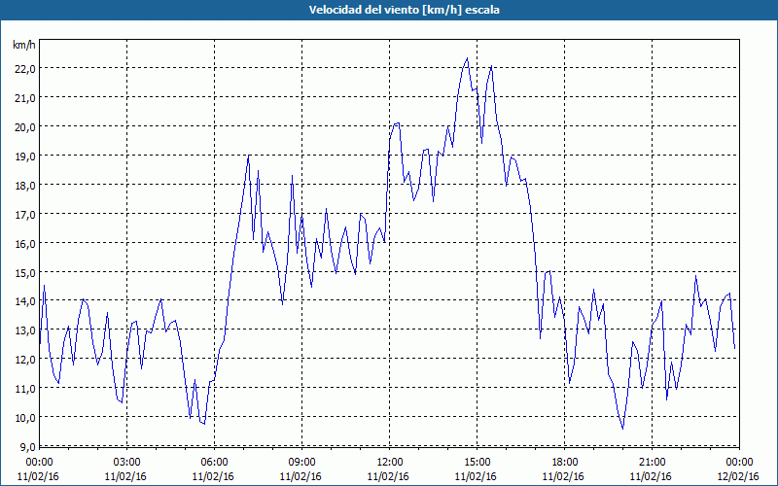Click the 15:00 time axis label
The height and width of the screenshot is (486, 778).
(477, 463)
